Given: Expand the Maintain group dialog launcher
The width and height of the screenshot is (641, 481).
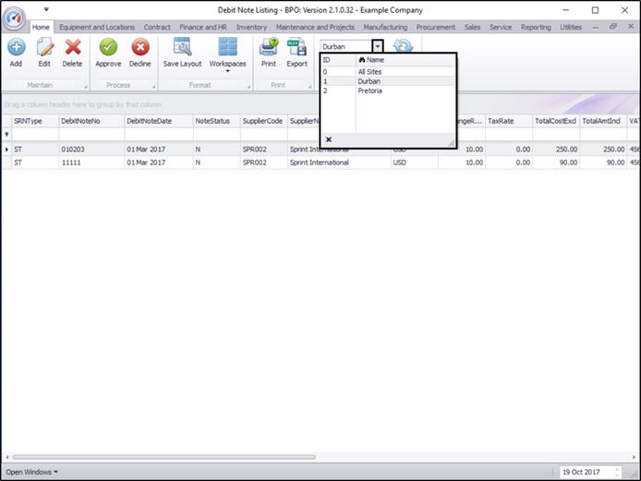Looking at the screenshot, I should pyautogui.click(x=86, y=86).
